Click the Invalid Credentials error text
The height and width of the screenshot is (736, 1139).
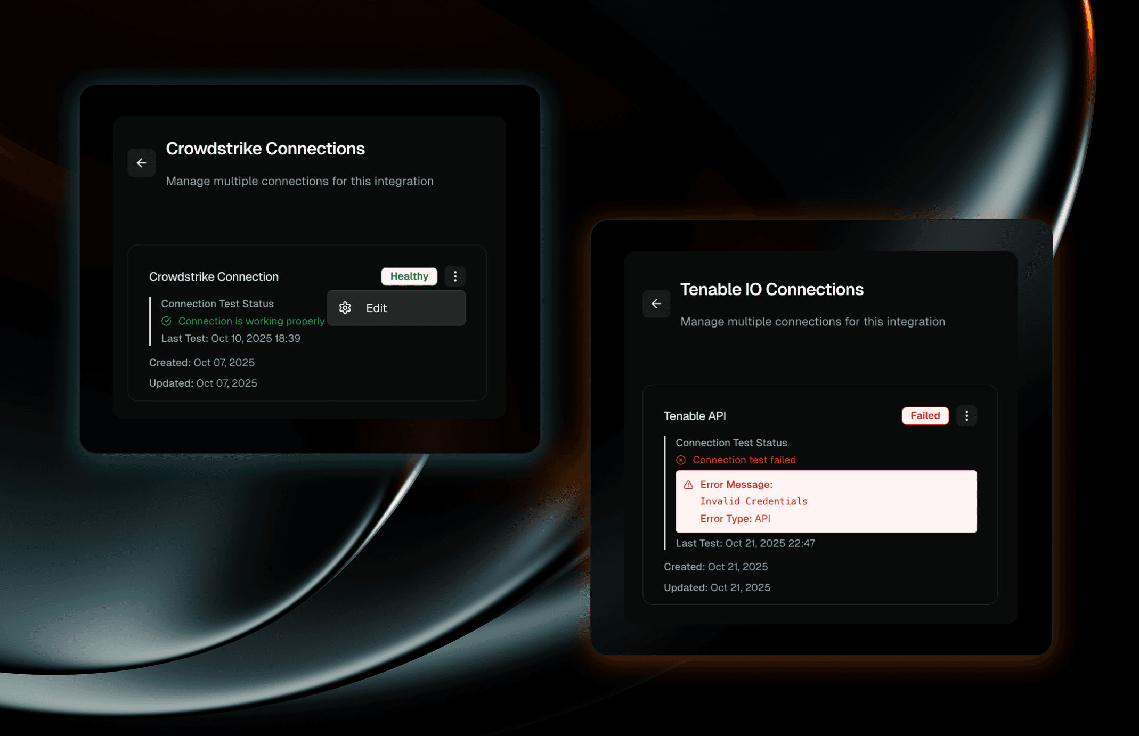click(753, 501)
